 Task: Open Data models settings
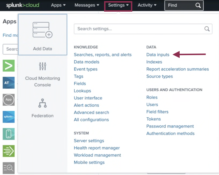87,62
